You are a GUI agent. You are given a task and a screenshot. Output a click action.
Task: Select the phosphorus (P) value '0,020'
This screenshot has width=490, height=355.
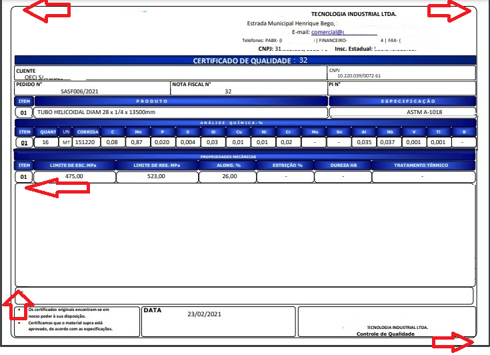pos(162,142)
